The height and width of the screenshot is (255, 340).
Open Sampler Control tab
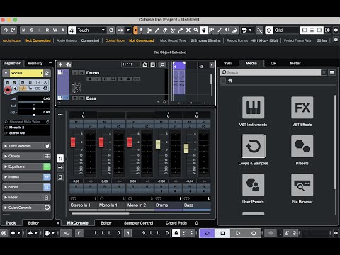tap(139, 223)
